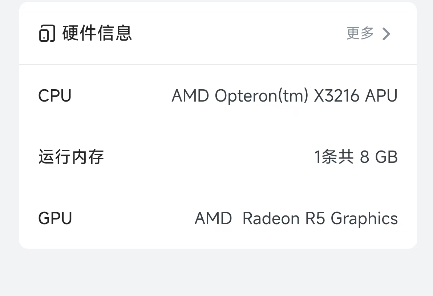Click the 1条共 text in memory row
Screen dimensions: 433x296
point(334,157)
